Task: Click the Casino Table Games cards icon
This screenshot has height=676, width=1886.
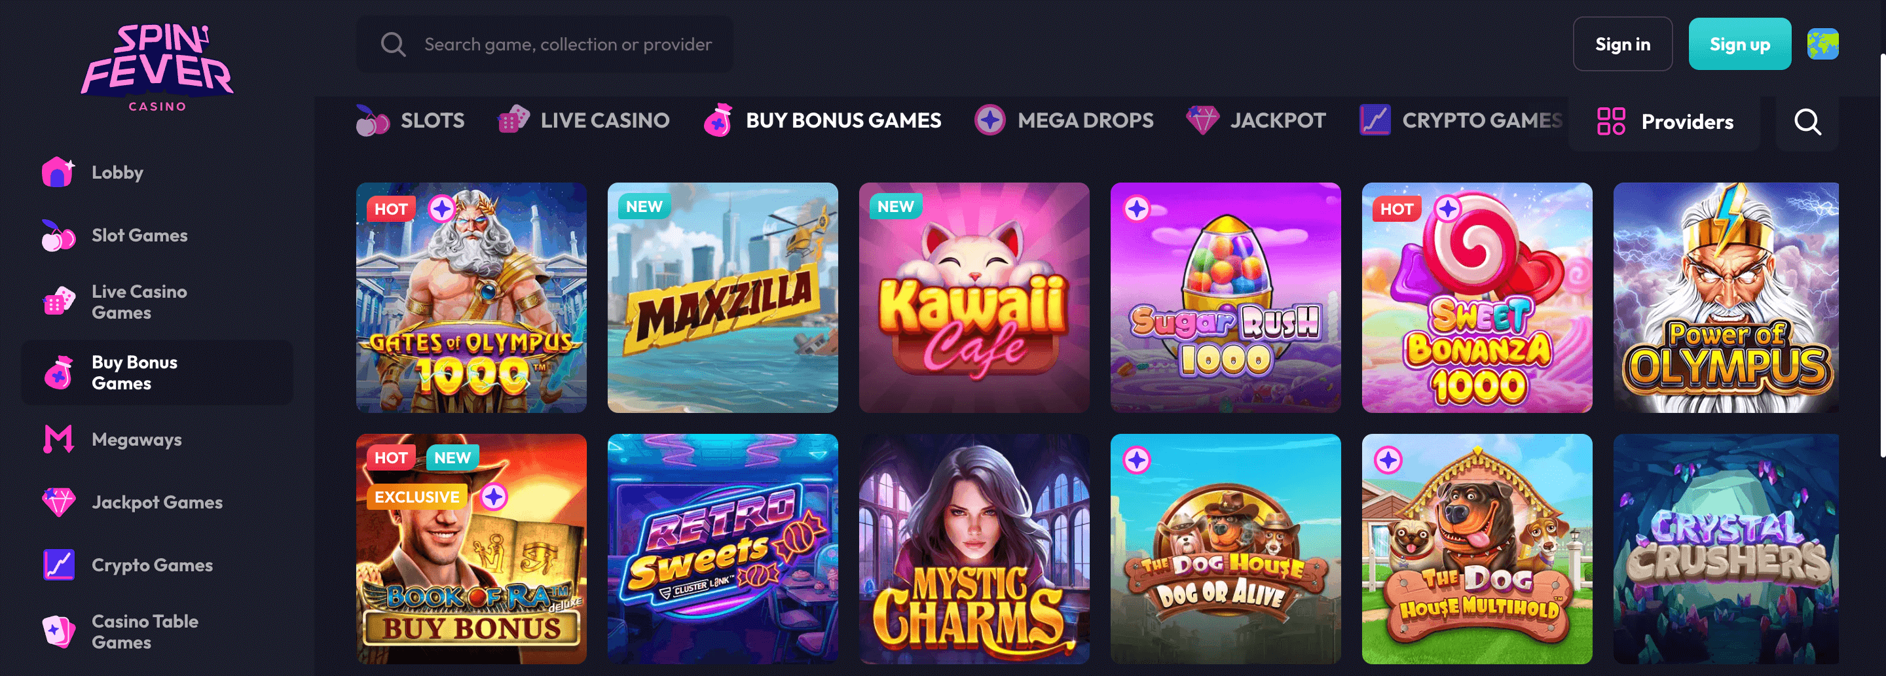Action: click(x=58, y=631)
